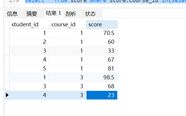This screenshot has width=186, height=116.
Task: Select student_id cell in the 81 row
Action: [x=29, y=68]
